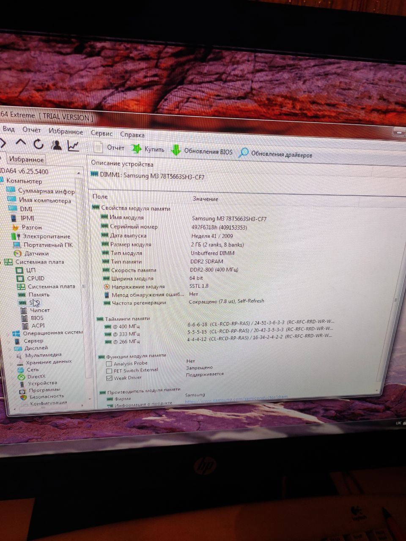Select Имя компьютера tree item
This screenshot has height=541, width=406.
(39, 200)
